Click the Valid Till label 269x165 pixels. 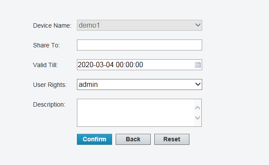click(45, 65)
